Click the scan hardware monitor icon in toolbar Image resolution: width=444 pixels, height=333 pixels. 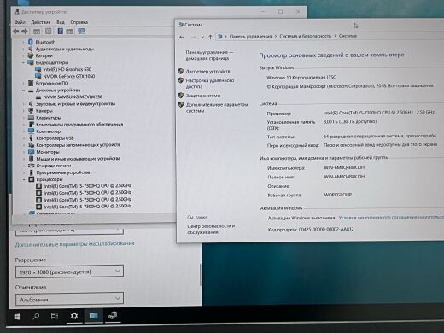click(x=81, y=31)
